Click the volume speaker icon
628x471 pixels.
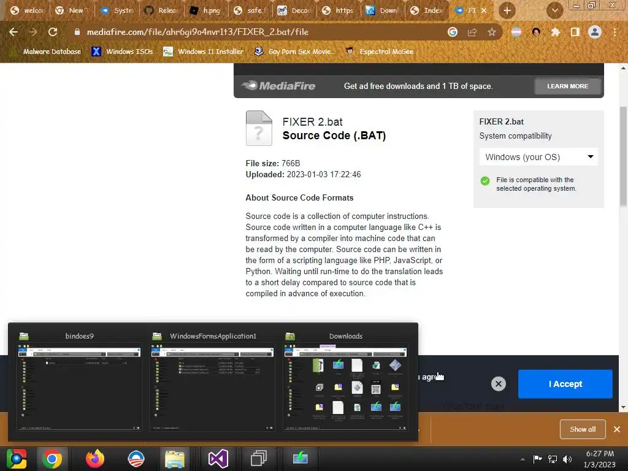tap(567, 459)
